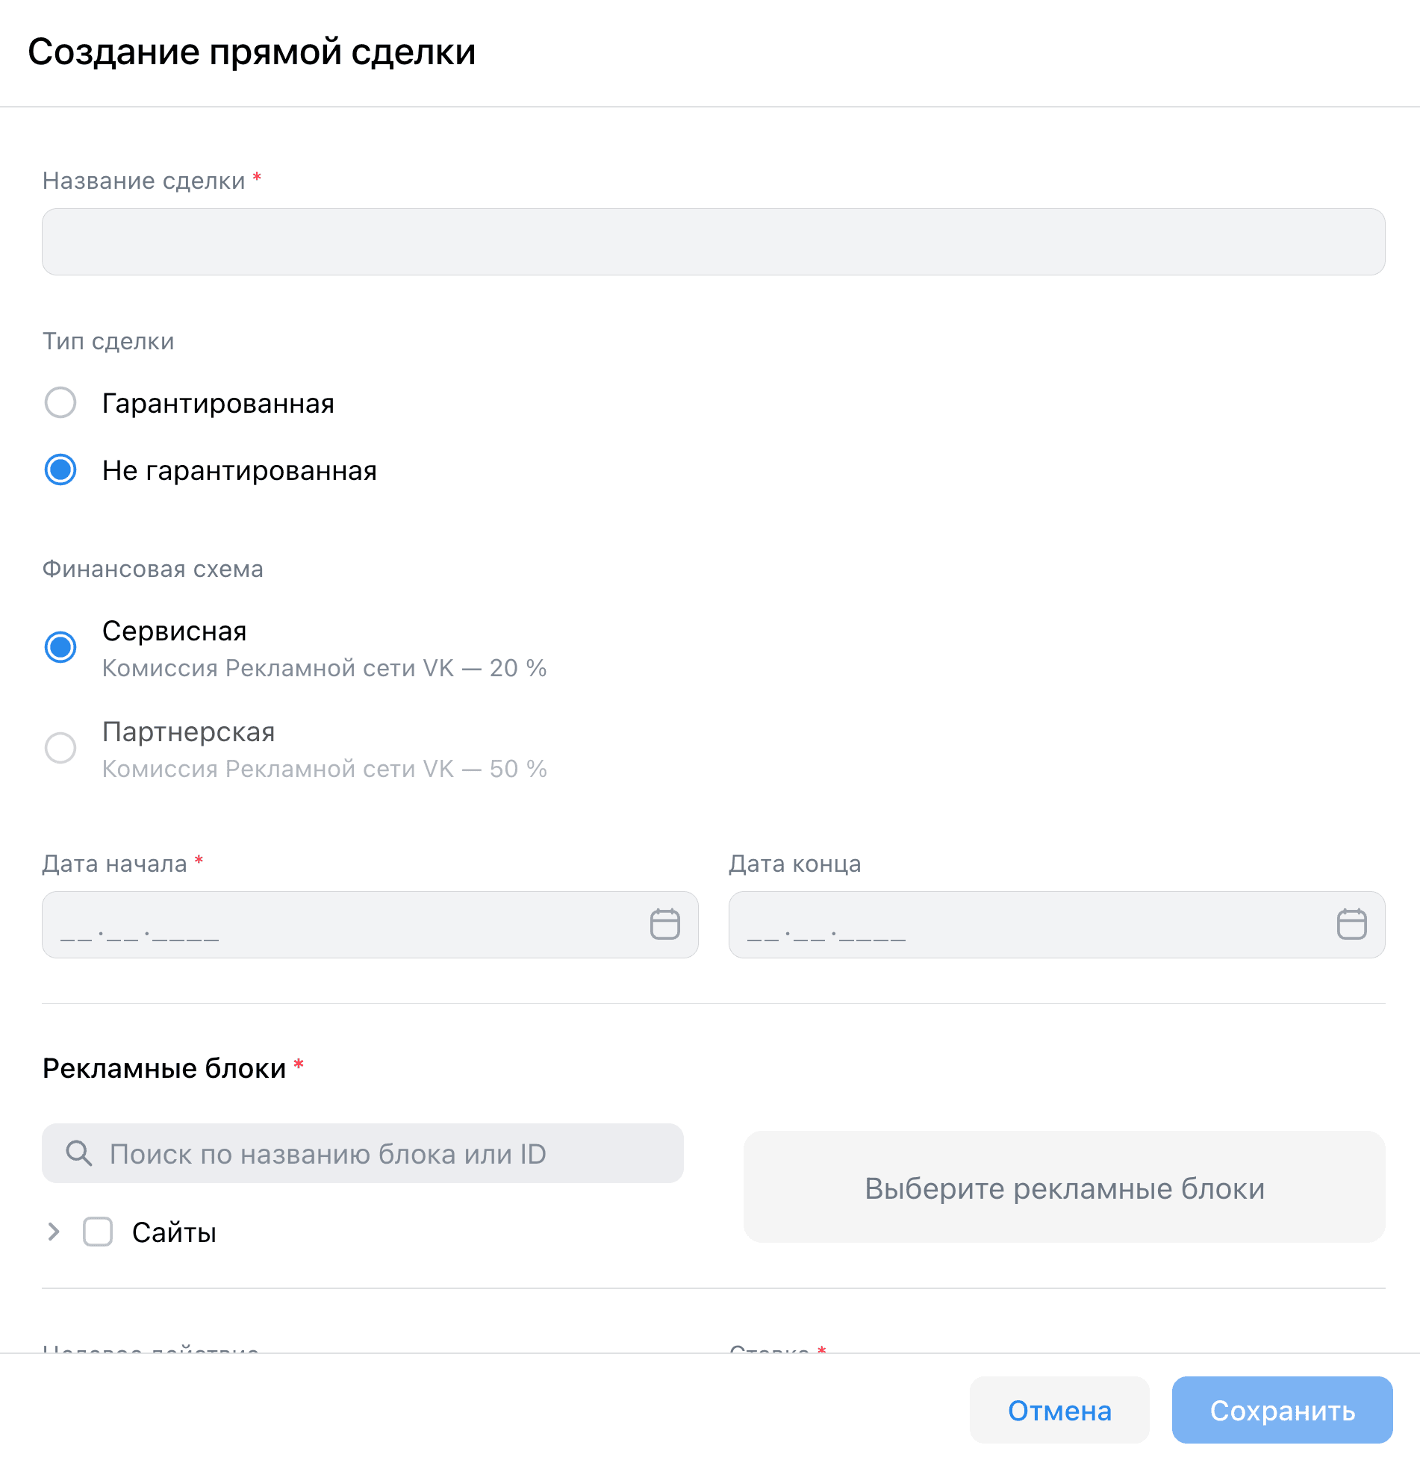1420x1457 pixels.
Task: Tick the Сайты checkbox
Action: (98, 1232)
